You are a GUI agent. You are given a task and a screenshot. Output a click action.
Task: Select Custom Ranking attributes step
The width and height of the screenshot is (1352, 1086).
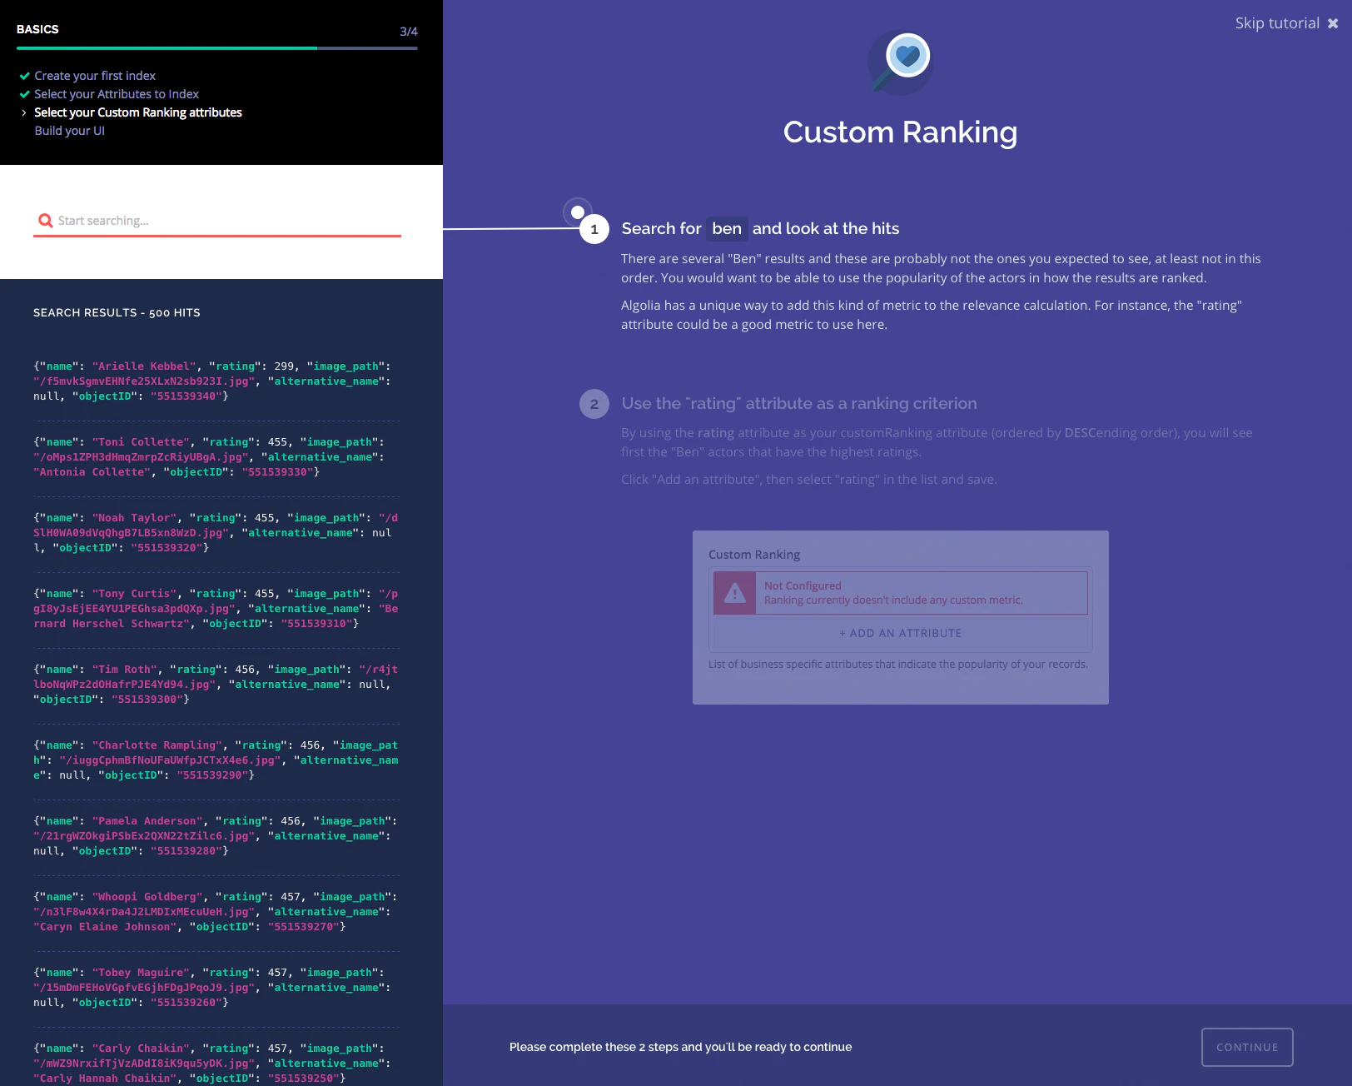138,112
